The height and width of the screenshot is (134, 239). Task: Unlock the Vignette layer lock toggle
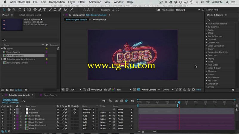point(10,113)
